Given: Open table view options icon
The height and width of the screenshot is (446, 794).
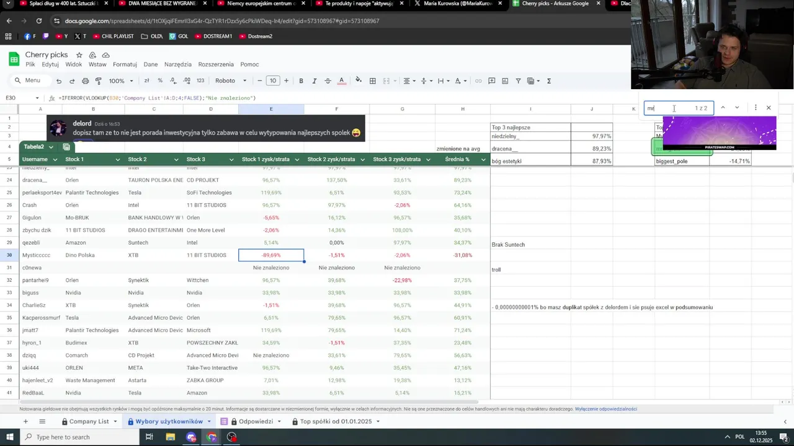Looking at the screenshot, I should [533, 81].
